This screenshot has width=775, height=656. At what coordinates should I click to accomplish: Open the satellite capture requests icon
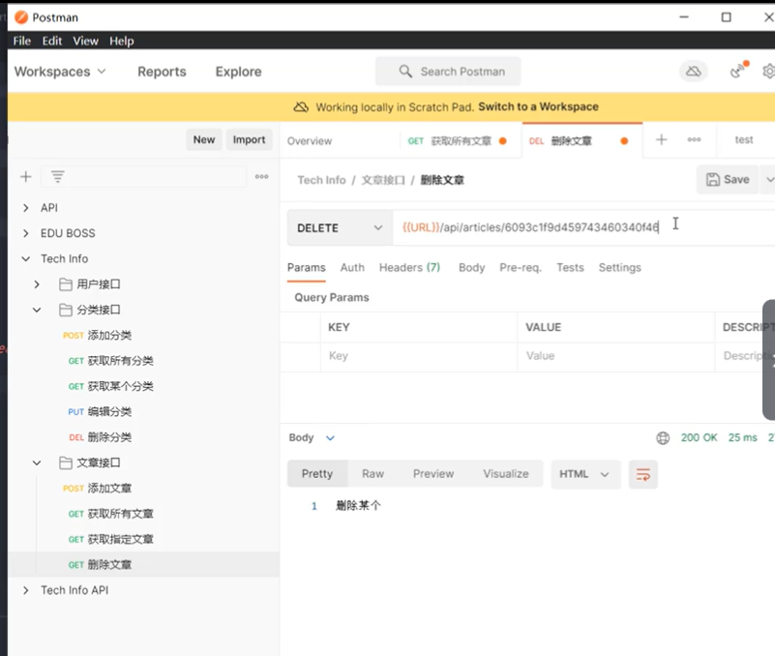click(738, 72)
